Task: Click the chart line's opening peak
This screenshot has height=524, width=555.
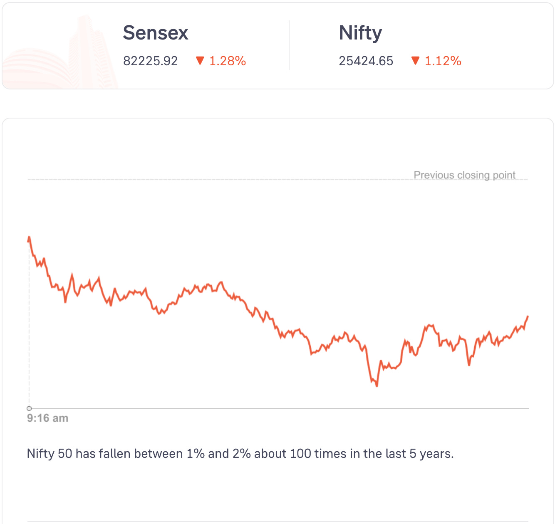Action: [x=30, y=237]
